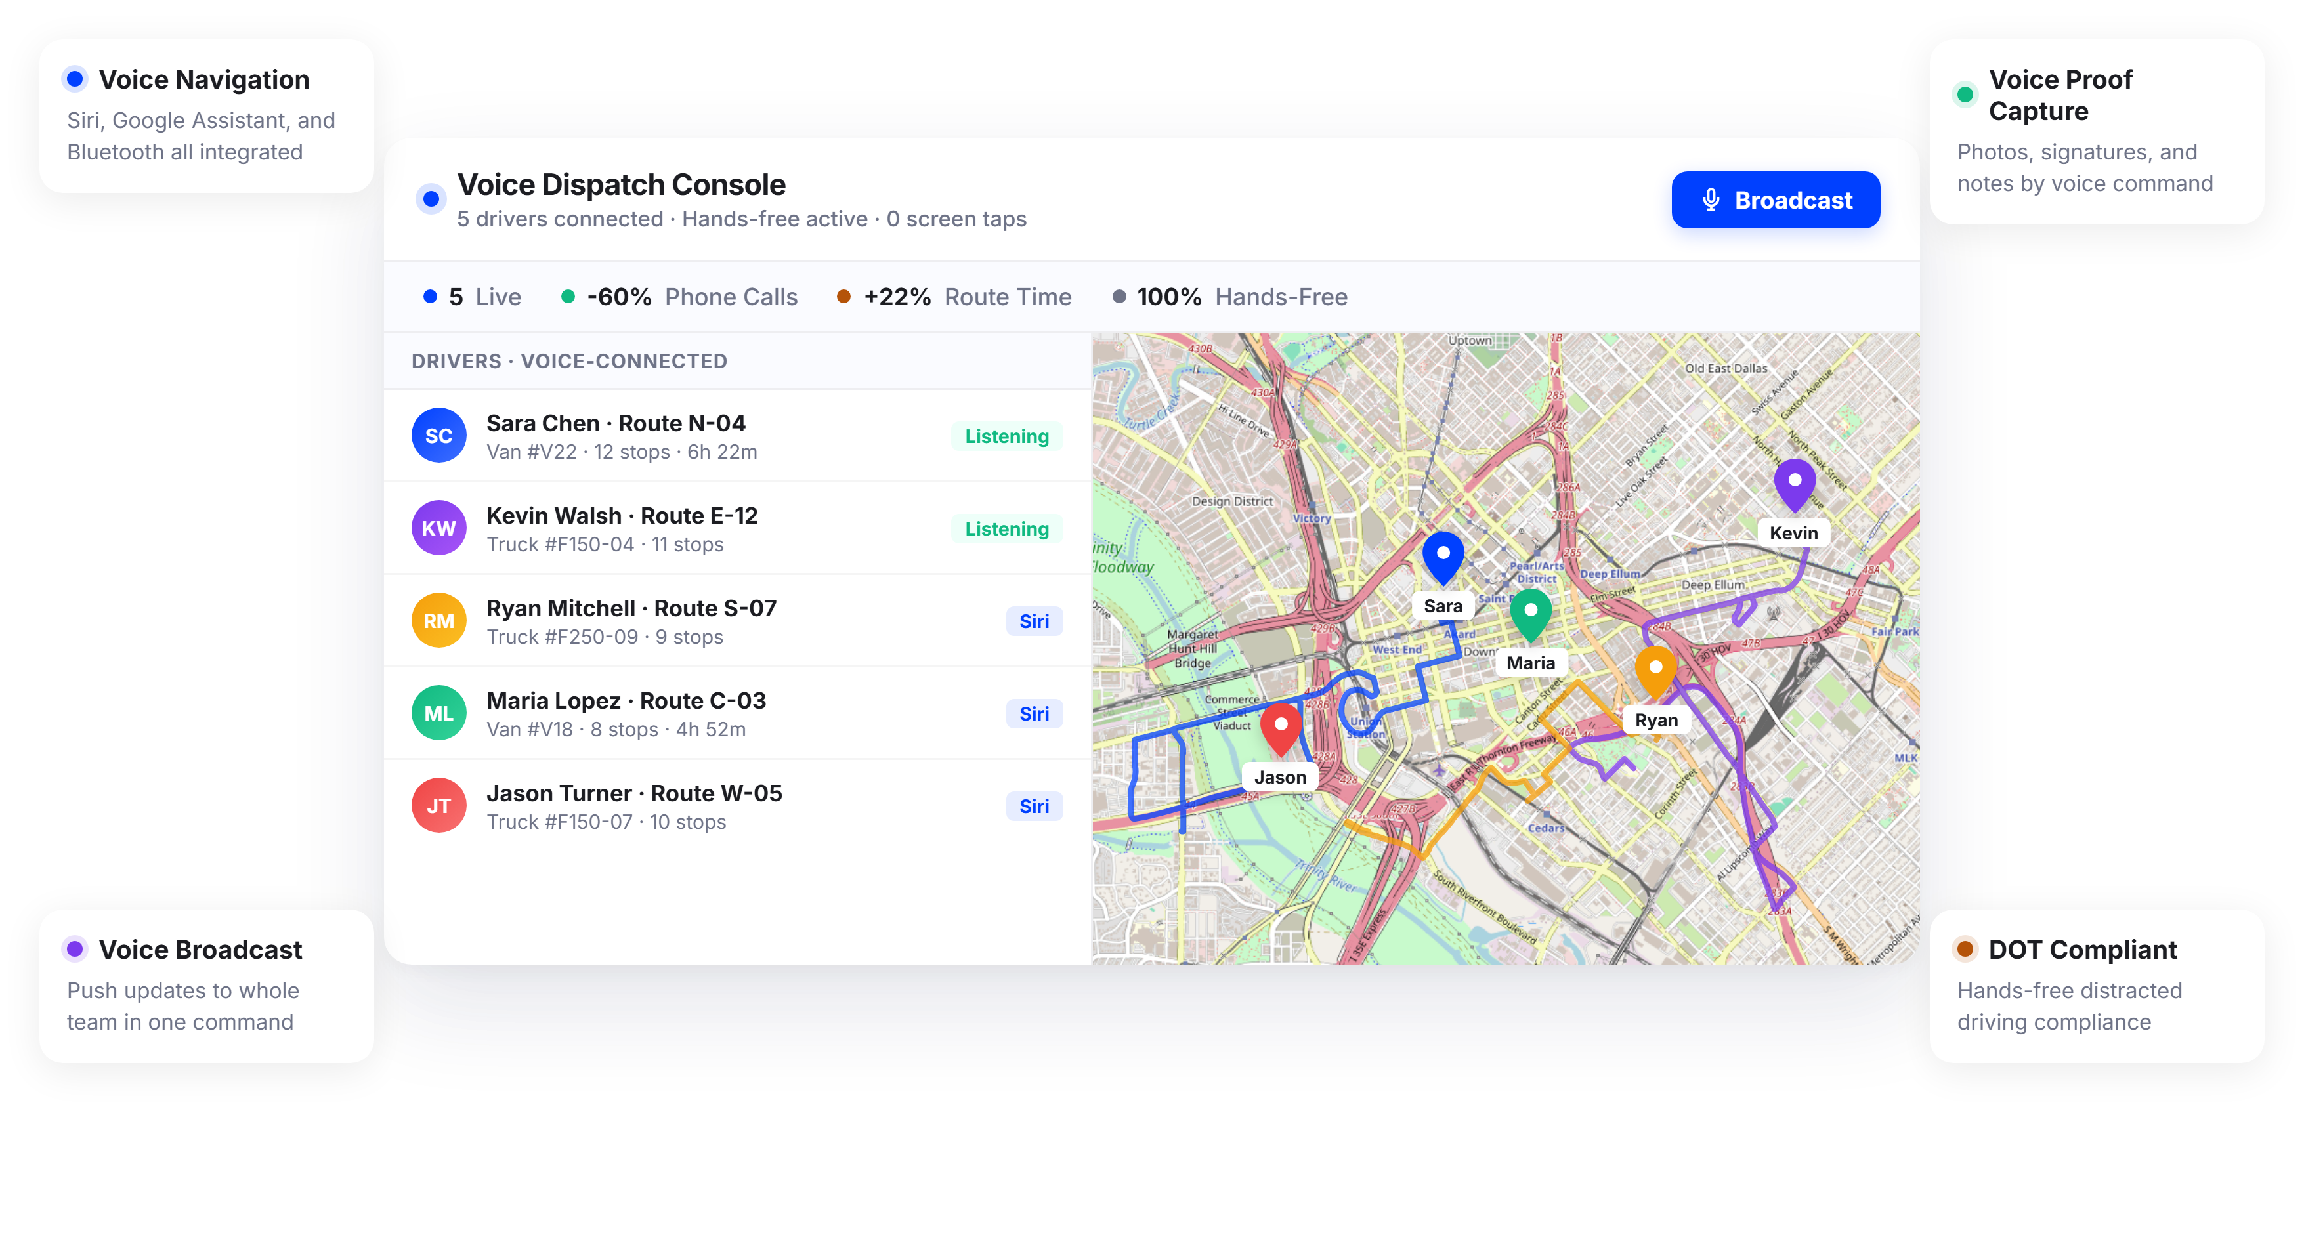Image resolution: width=2304 pixels, height=1260 pixels.
Task: Click Kevin Walsh's Listening status badge
Action: (1006, 528)
